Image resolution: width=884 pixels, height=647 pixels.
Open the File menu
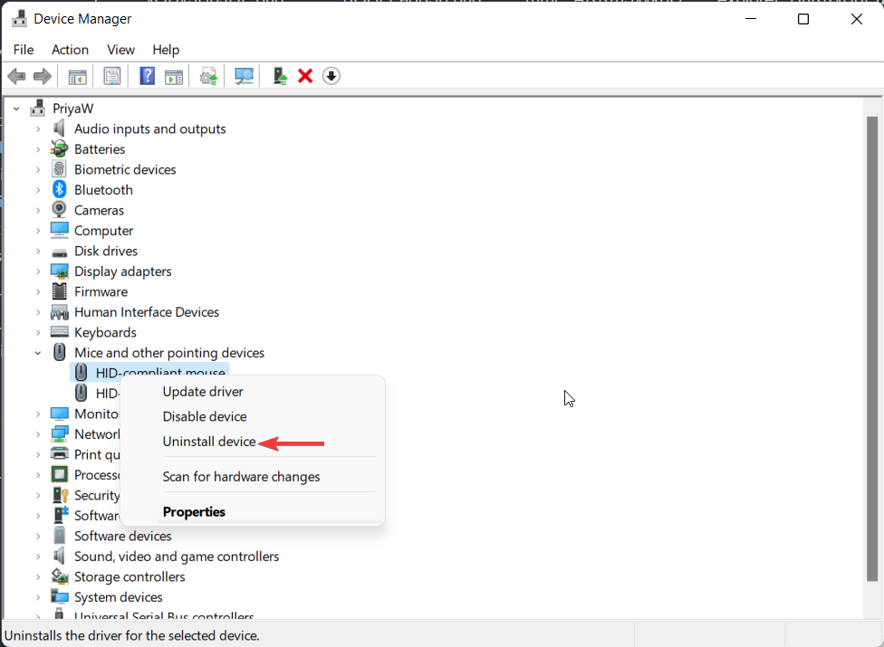point(24,50)
